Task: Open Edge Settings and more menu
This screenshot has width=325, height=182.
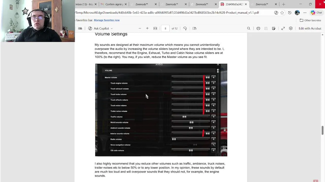Action: [305, 13]
